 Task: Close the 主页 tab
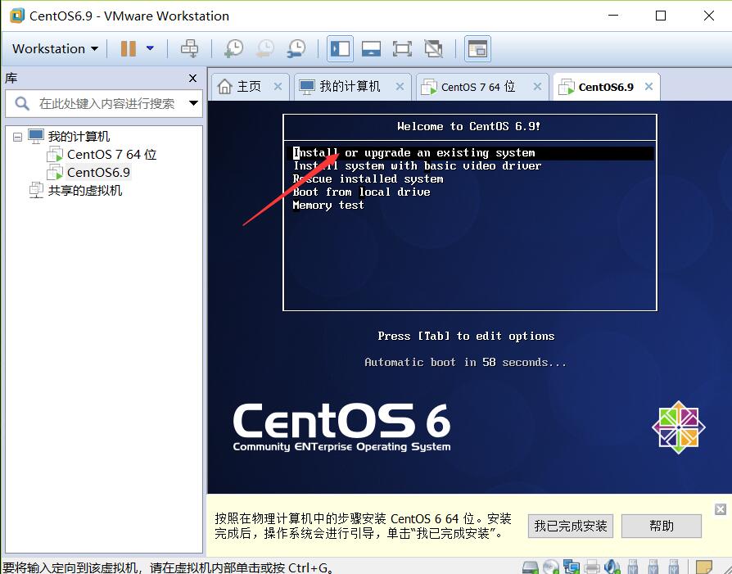(x=278, y=87)
